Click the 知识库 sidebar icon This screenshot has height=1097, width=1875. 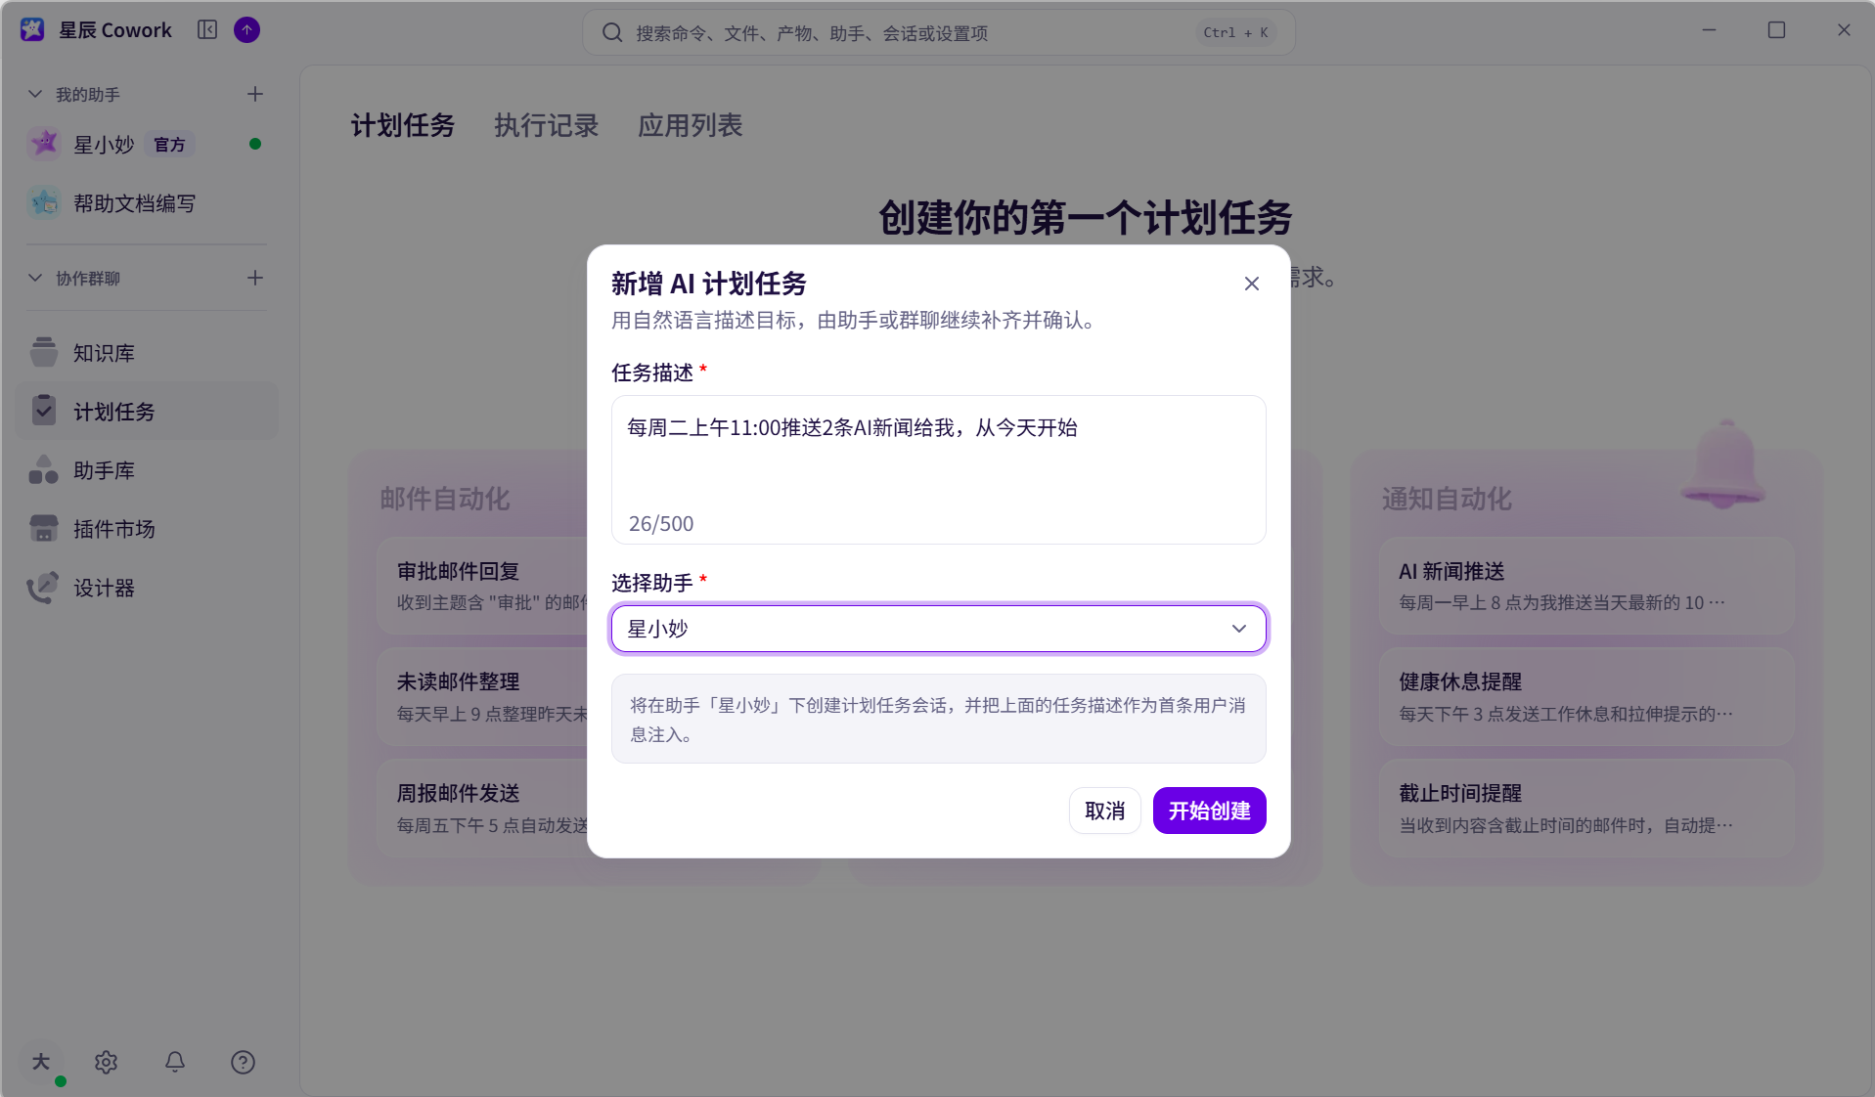coord(44,352)
